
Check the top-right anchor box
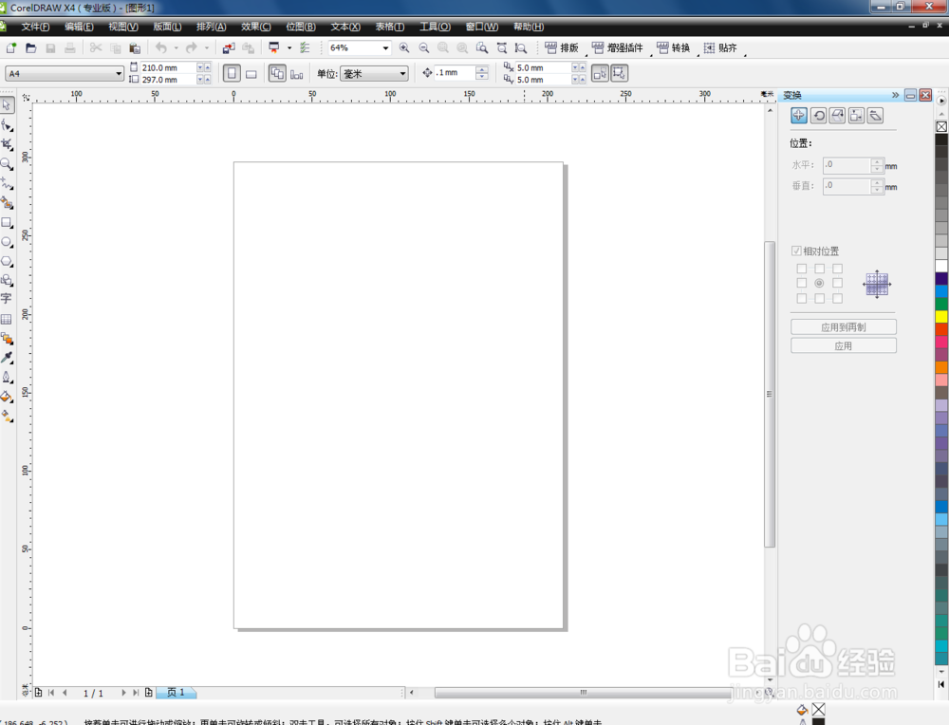click(837, 269)
